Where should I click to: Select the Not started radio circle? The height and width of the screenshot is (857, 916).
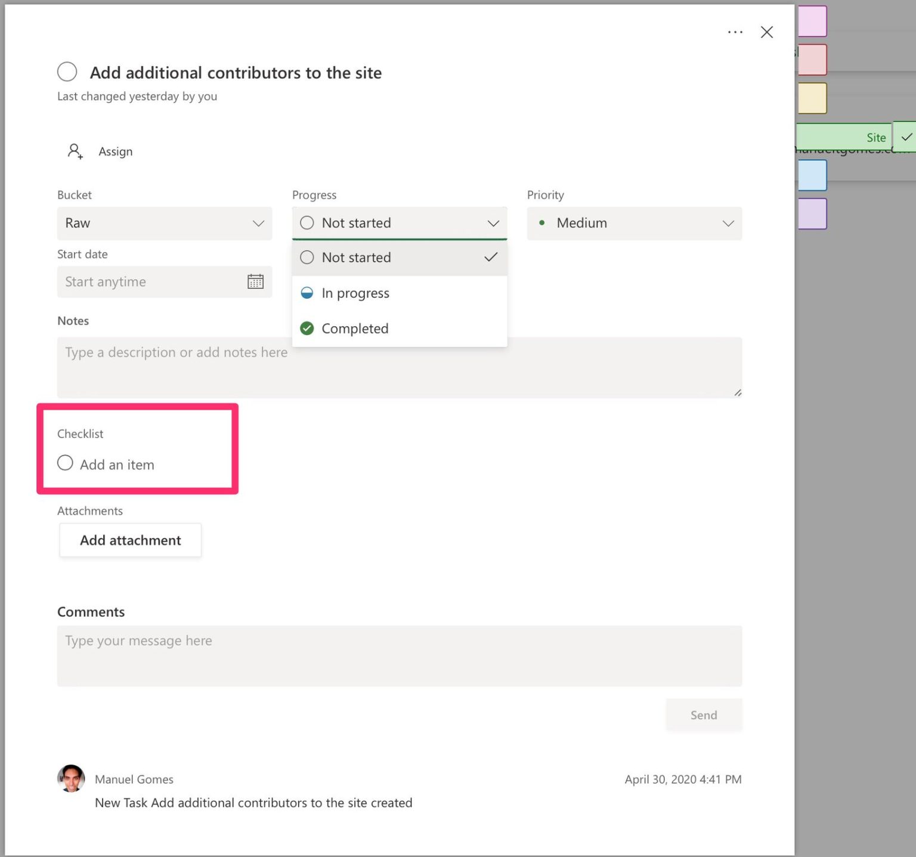(307, 257)
